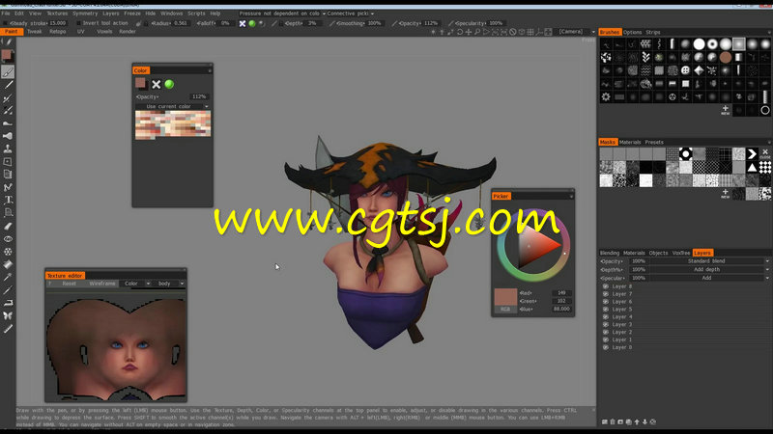
Task: Select the Fill bucket tool
Action: point(8,264)
